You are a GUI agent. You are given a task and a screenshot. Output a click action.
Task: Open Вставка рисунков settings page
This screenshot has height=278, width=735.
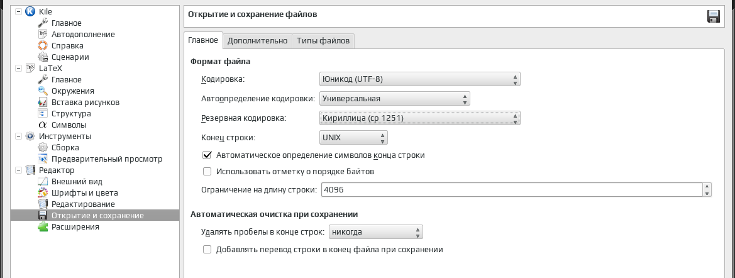(x=86, y=102)
